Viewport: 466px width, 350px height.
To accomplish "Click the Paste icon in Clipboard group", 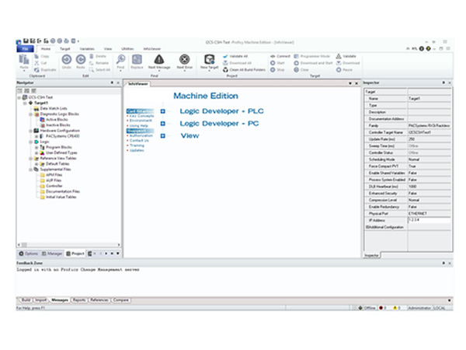I will (x=23, y=60).
